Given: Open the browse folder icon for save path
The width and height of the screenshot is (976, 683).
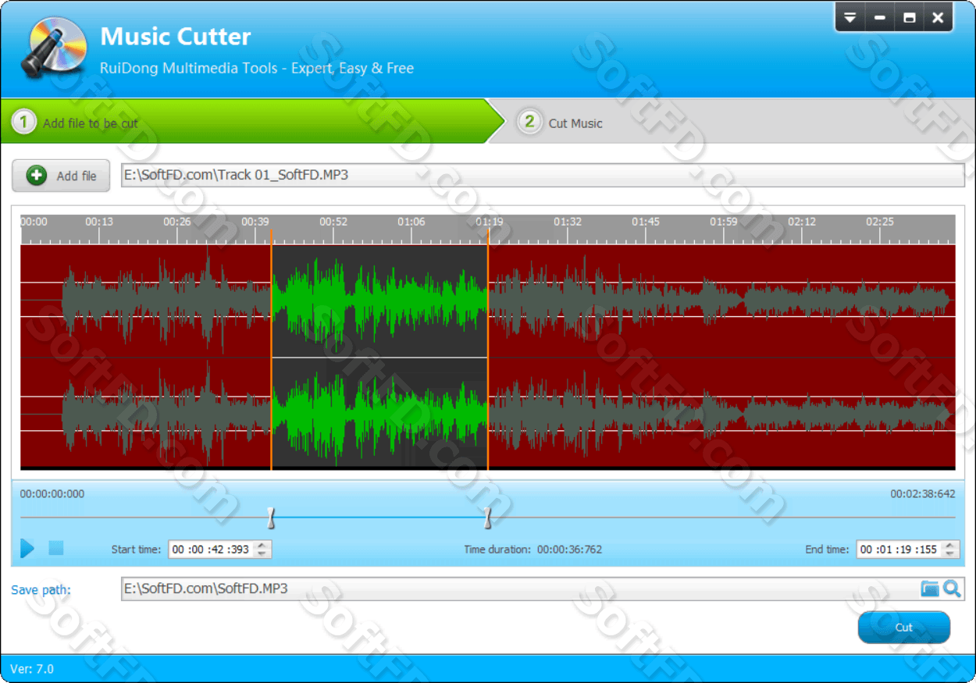Looking at the screenshot, I should coord(929,589).
